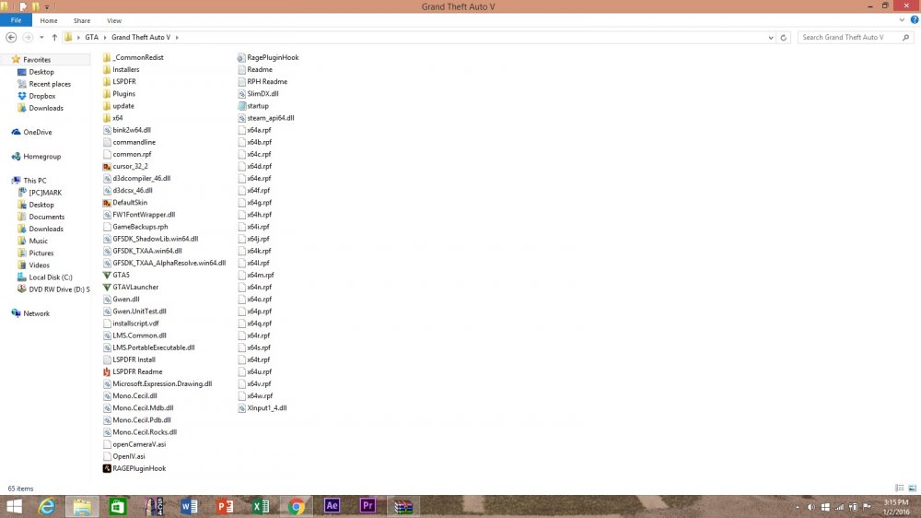Screen dimensions: 921x518
Task: Open Pictures under This PC
Action: pyautogui.click(x=41, y=253)
